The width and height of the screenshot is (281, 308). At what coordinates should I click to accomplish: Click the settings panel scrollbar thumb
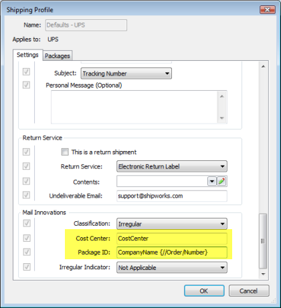tap(264, 241)
